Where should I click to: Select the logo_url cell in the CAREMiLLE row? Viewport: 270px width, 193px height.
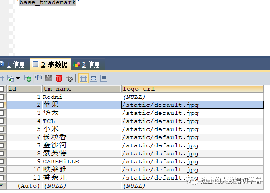(x=192, y=162)
